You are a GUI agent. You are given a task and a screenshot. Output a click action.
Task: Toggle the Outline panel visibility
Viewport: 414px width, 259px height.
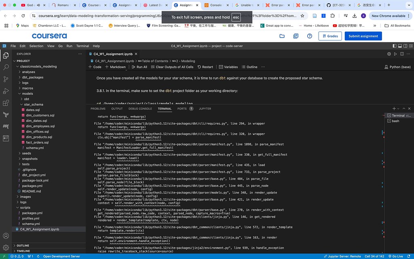tap(249, 66)
